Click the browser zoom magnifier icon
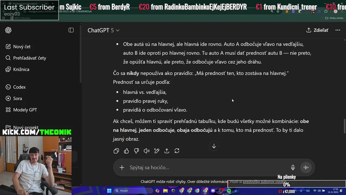This screenshot has width=346, height=195. (x=272, y=11)
